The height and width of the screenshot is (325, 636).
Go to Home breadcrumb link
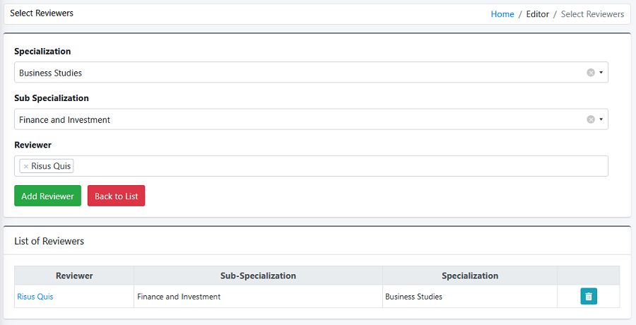pyautogui.click(x=502, y=14)
